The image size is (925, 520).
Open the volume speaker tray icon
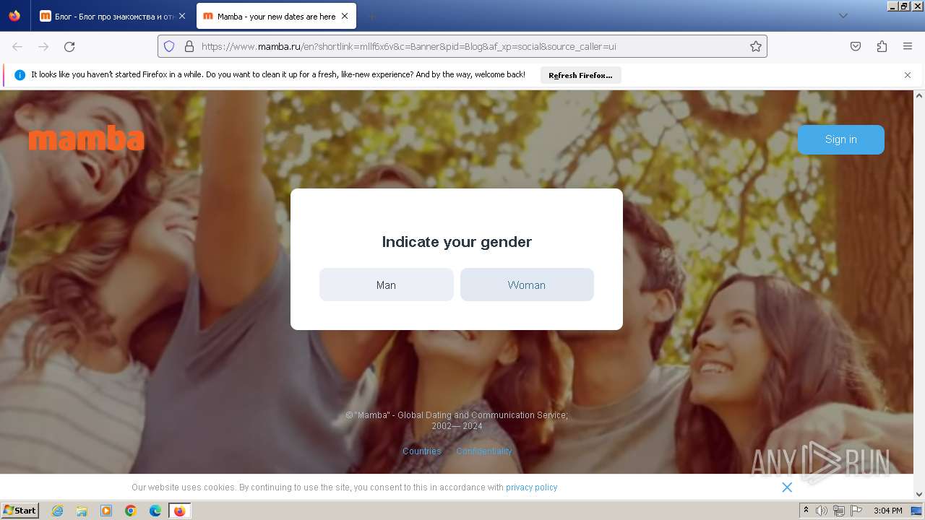[822, 511]
